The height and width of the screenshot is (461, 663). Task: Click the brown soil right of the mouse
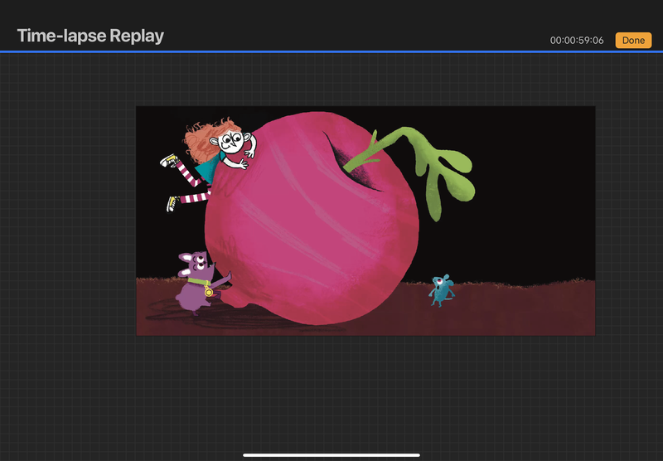pos(530,307)
